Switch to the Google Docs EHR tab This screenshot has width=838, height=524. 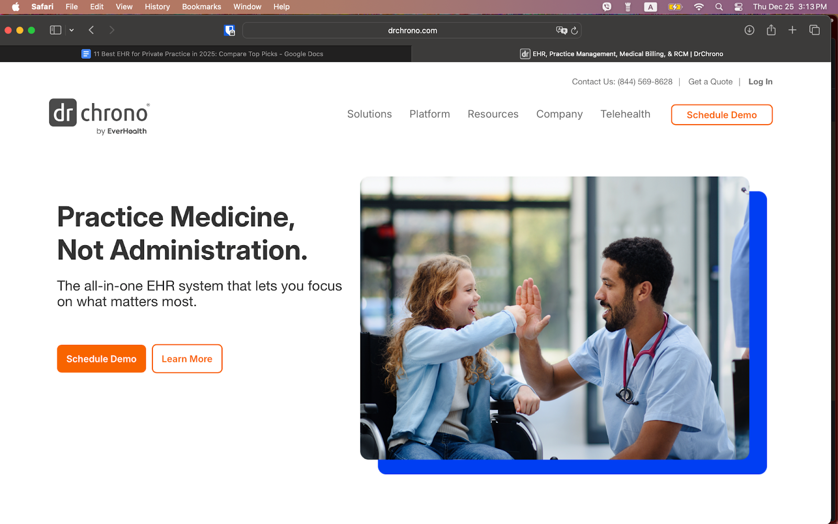click(x=205, y=54)
